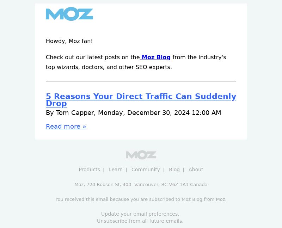Open the About footer link

[196, 170]
